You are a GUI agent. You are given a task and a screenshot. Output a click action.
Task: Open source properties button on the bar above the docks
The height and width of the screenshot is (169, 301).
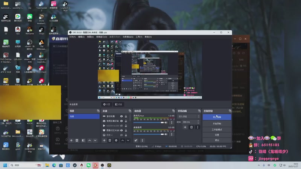click(107, 104)
